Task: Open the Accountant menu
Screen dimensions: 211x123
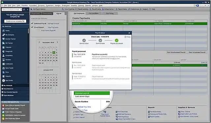Action: [x=33, y=6]
